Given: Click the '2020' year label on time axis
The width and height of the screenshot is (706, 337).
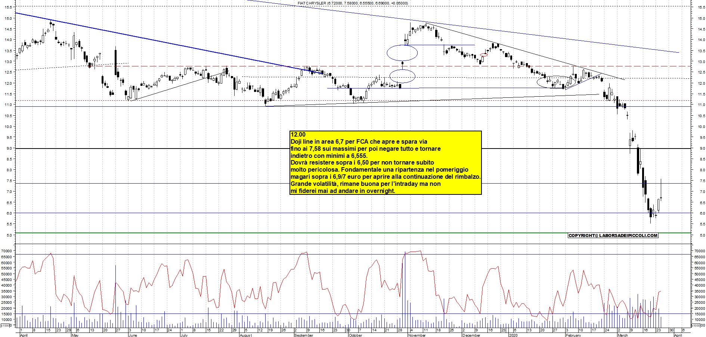Looking at the screenshot, I should tap(514, 335).
